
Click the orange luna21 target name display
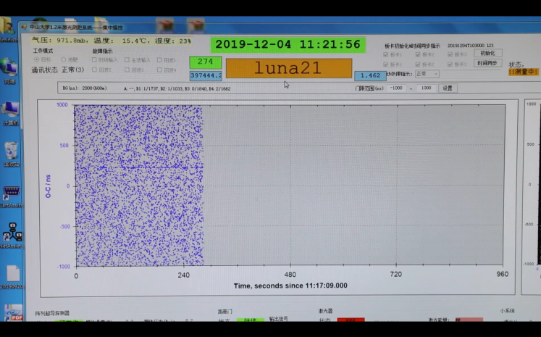pyautogui.click(x=288, y=68)
